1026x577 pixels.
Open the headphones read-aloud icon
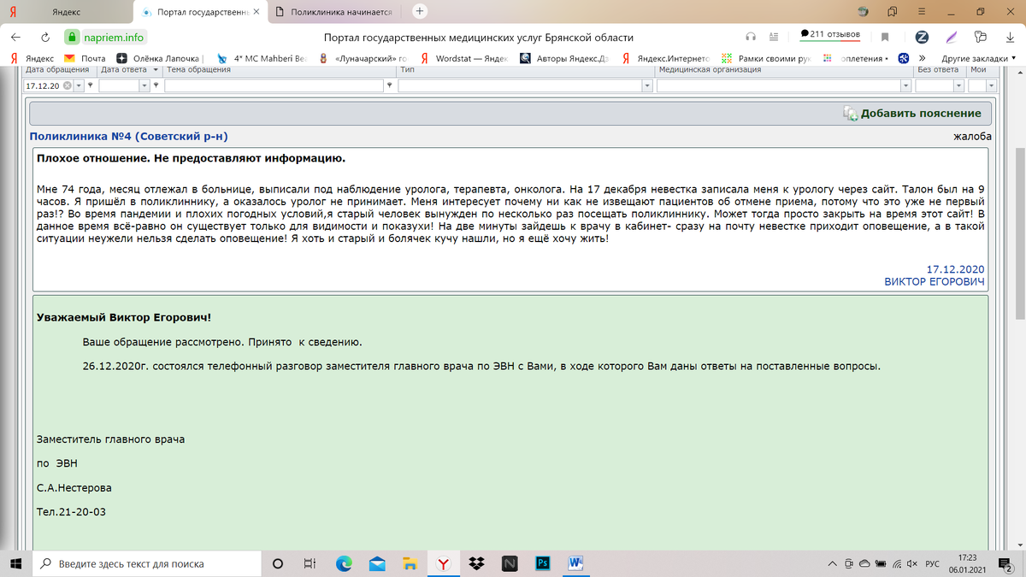(x=751, y=37)
